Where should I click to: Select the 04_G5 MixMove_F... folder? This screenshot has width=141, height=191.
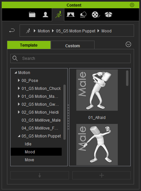(40, 128)
